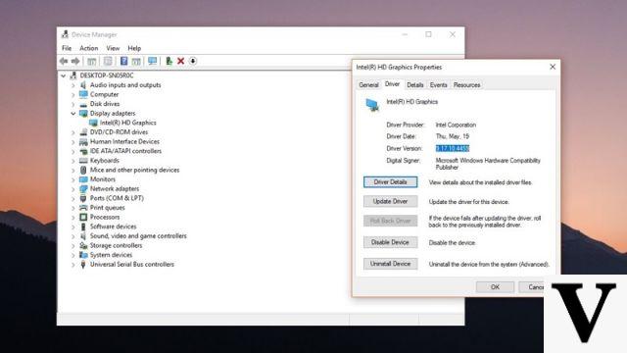Select the Disk drives category icon
This screenshot has width=627, height=353.
point(83,104)
